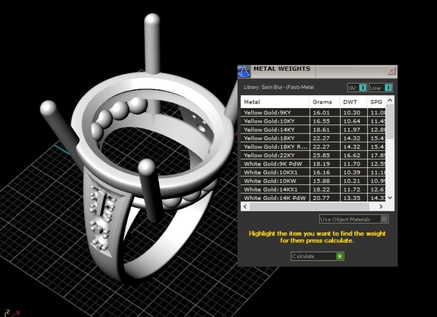Click the 25.85 grams value

tap(321, 155)
